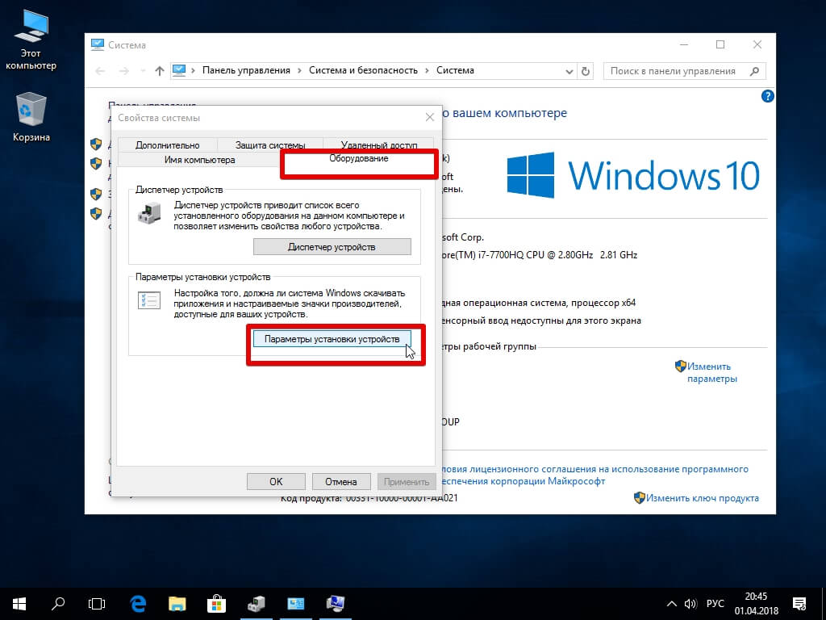Click the Изменить ключ продукта link
Image resolution: width=826 pixels, height=620 pixels.
[703, 497]
